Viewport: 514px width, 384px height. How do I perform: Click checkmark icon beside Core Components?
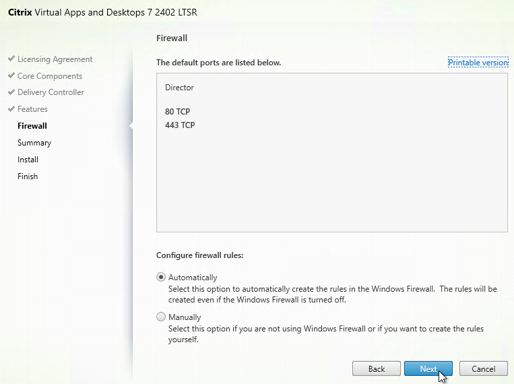(x=11, y=75)
